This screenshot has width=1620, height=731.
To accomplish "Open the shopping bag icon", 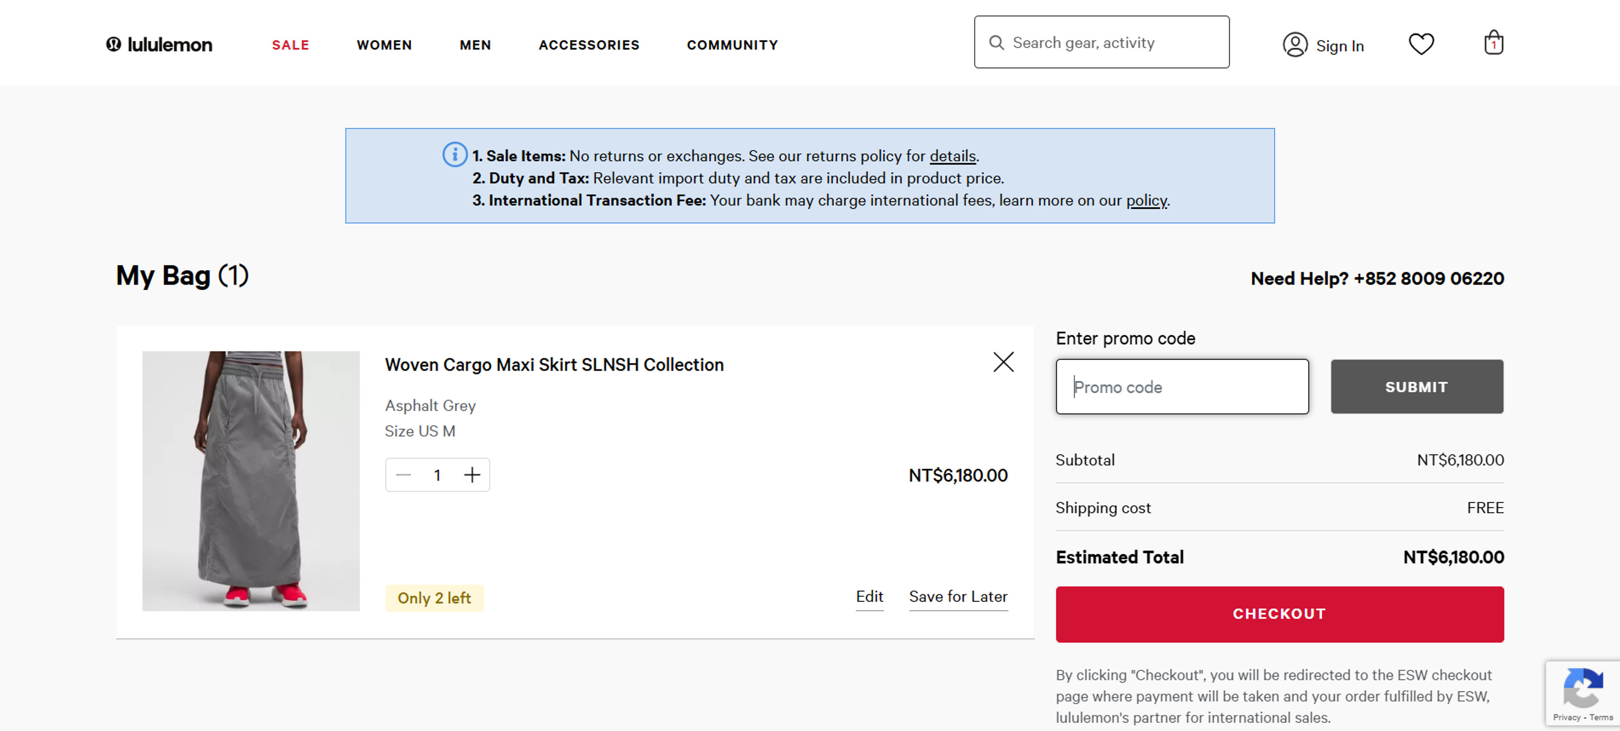I will click(1494, 42).
